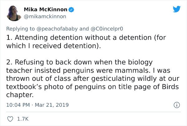Open the @C0incelpr0 mention
Screen dimensions: 187x126
point(107,29)
